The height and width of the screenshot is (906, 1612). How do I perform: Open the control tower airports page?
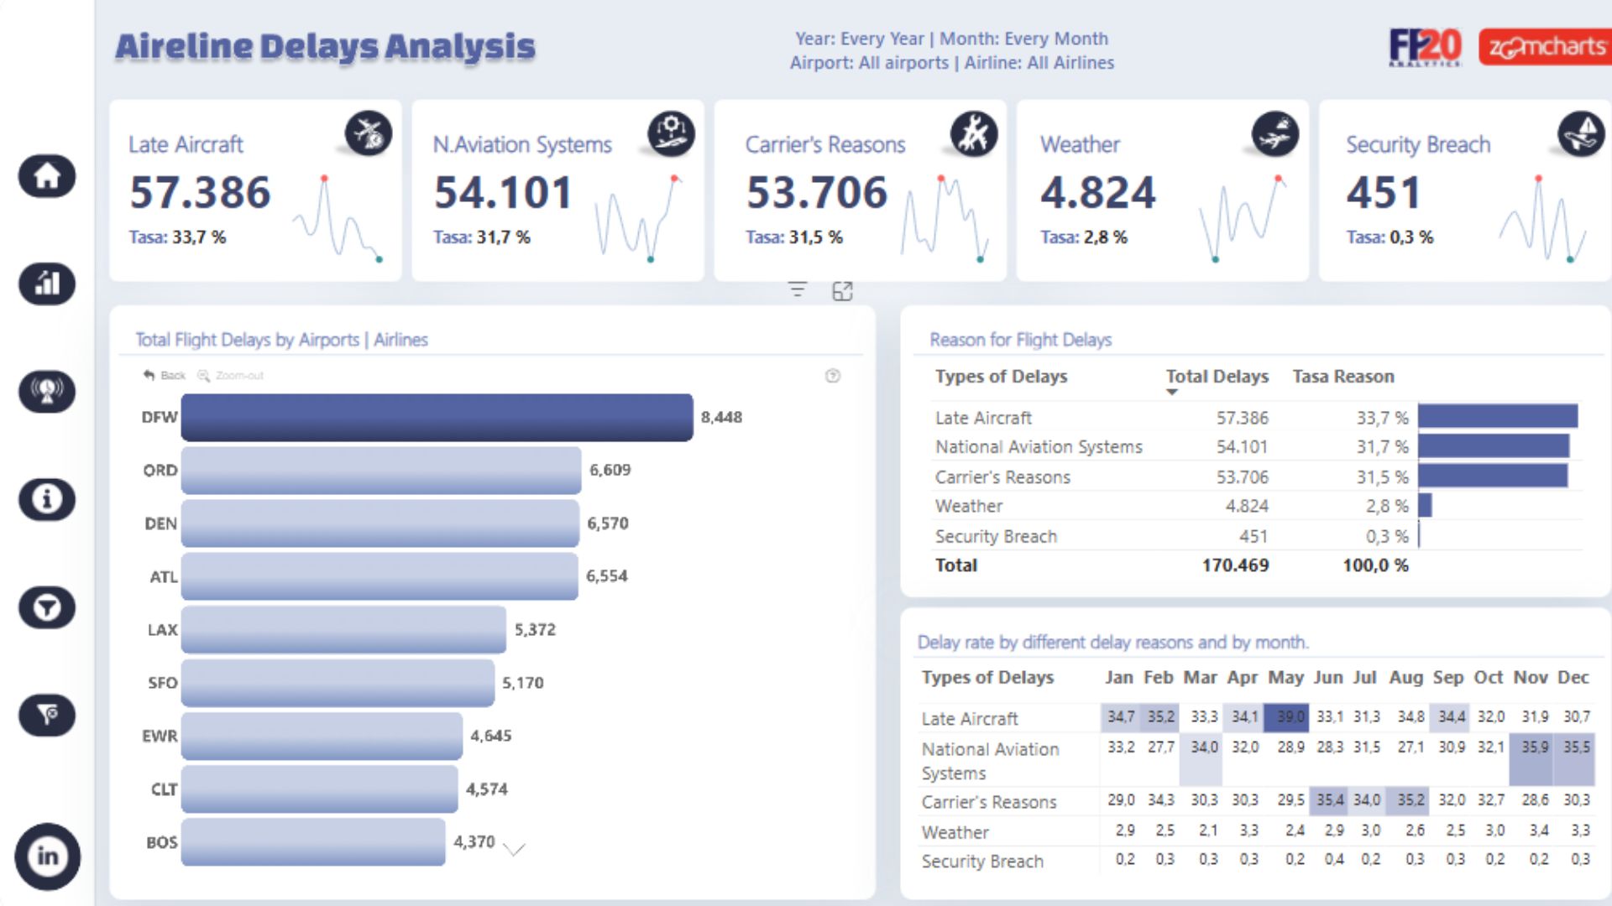[x=47, y=391]
